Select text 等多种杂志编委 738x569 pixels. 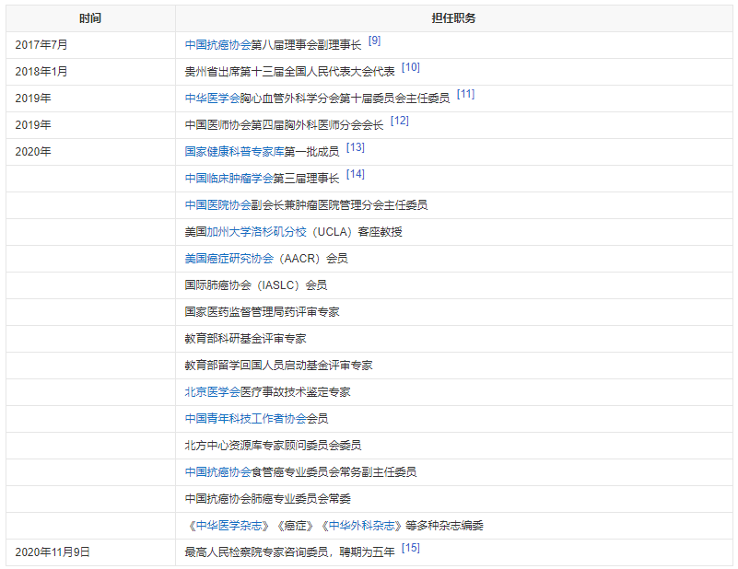click(444, 526)
